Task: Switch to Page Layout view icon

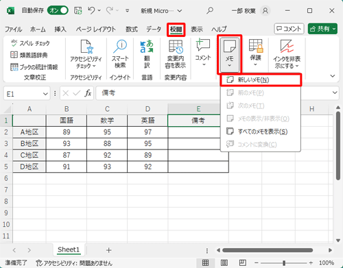Action: pyautogui.click(x=224, y=263)
